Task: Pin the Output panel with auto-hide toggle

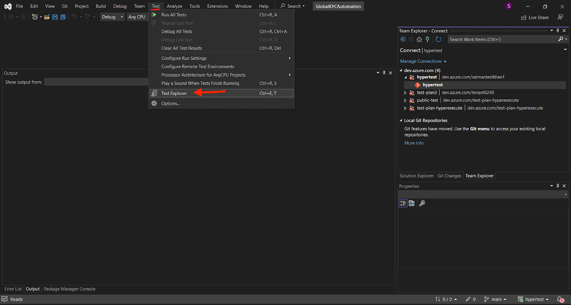Action: (x=384, y=73)
